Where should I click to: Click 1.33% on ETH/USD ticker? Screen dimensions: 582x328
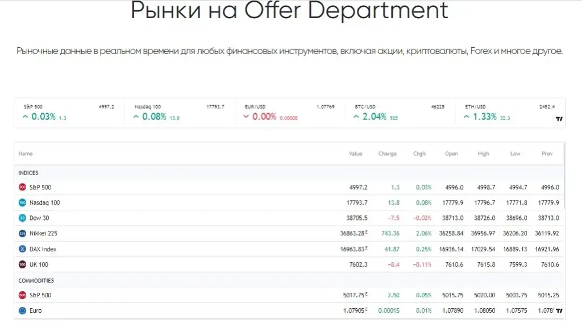pos(484,117)
